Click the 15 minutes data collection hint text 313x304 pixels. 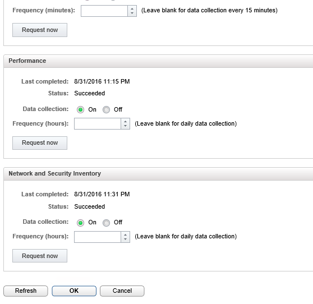[x=209, y=11]
